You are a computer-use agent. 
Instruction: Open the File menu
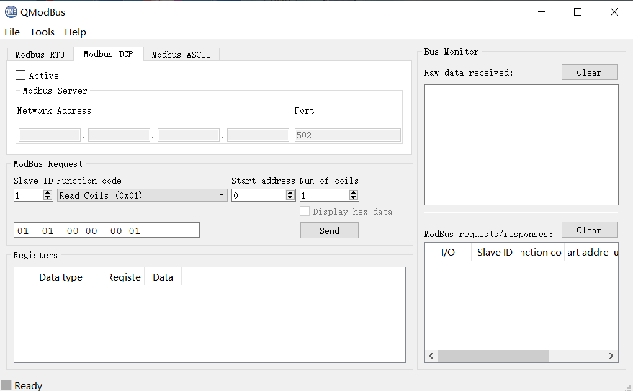[12, 32]
